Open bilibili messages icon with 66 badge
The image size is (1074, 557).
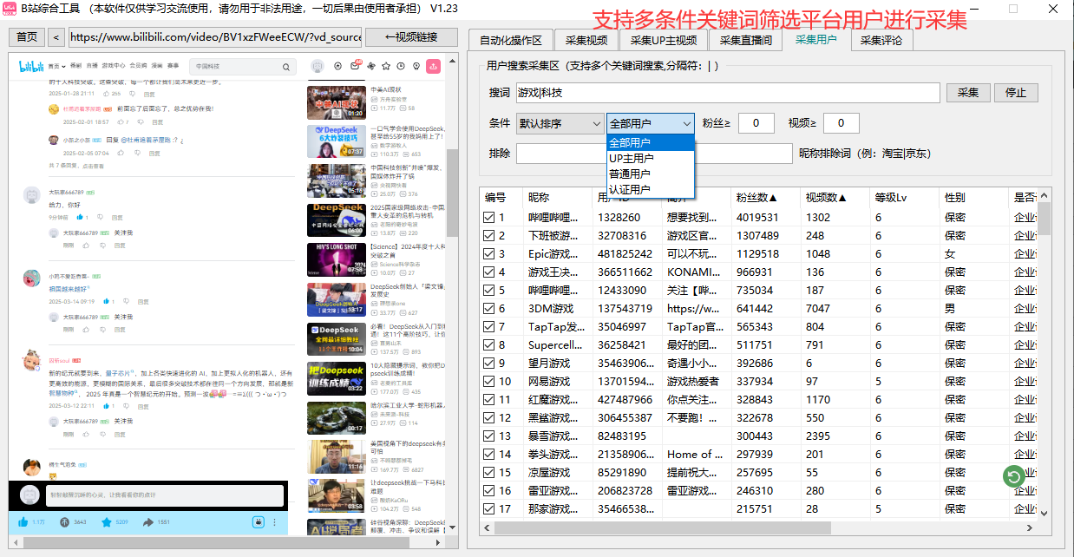point(355,66)
